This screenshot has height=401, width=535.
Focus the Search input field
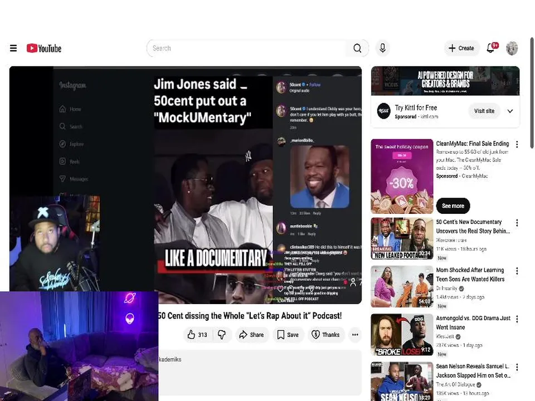[x=246, y=48]
